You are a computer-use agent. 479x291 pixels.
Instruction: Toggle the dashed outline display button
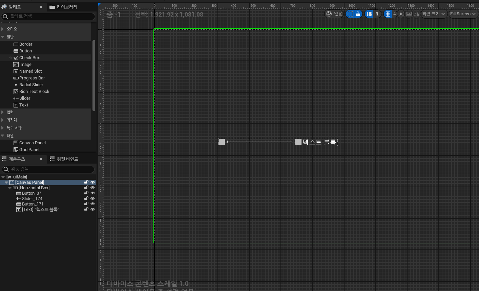[x=350, y=14]
